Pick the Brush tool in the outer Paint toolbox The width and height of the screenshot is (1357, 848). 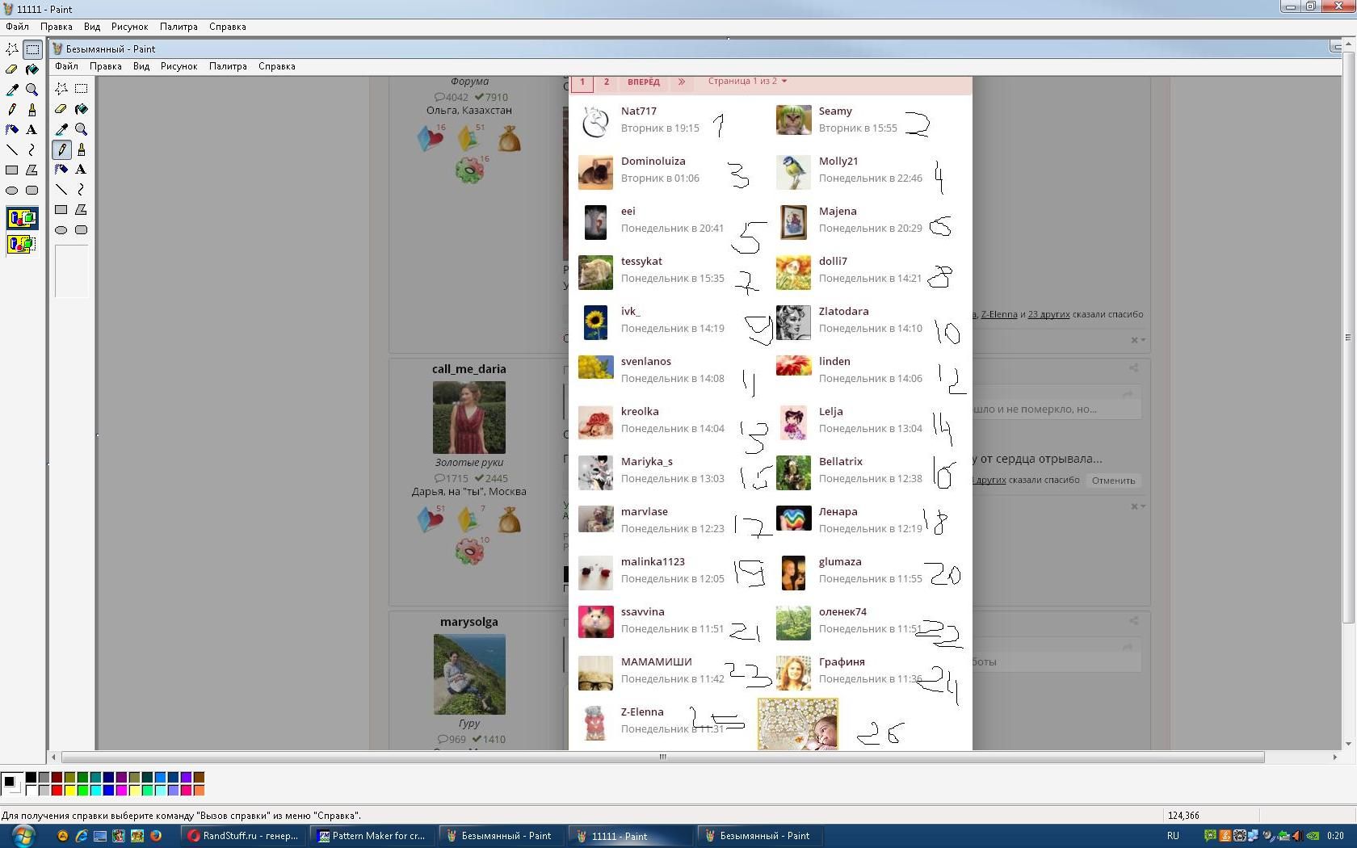click(32, 110)
